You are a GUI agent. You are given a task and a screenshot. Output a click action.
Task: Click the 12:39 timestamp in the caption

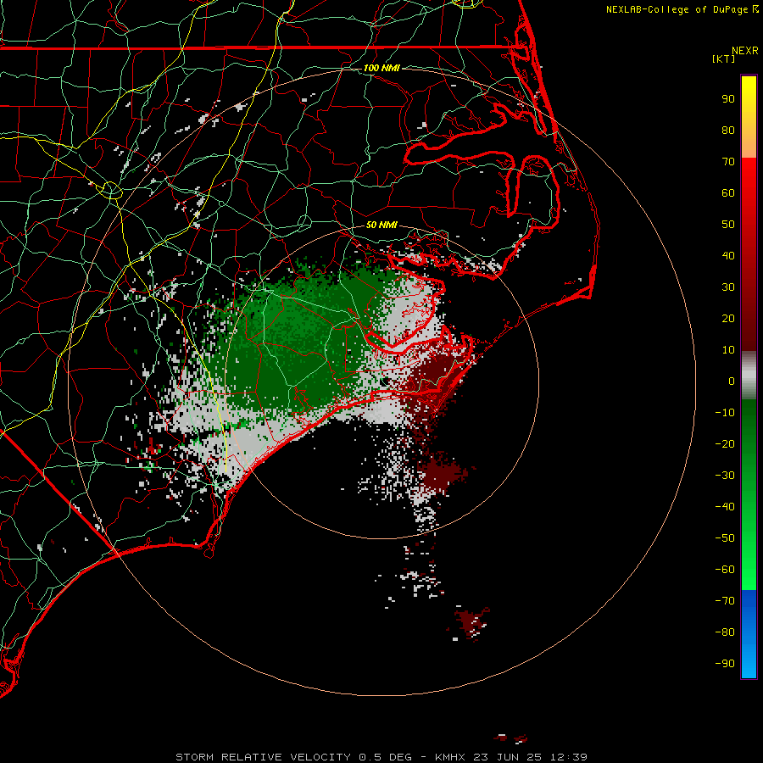569,757
